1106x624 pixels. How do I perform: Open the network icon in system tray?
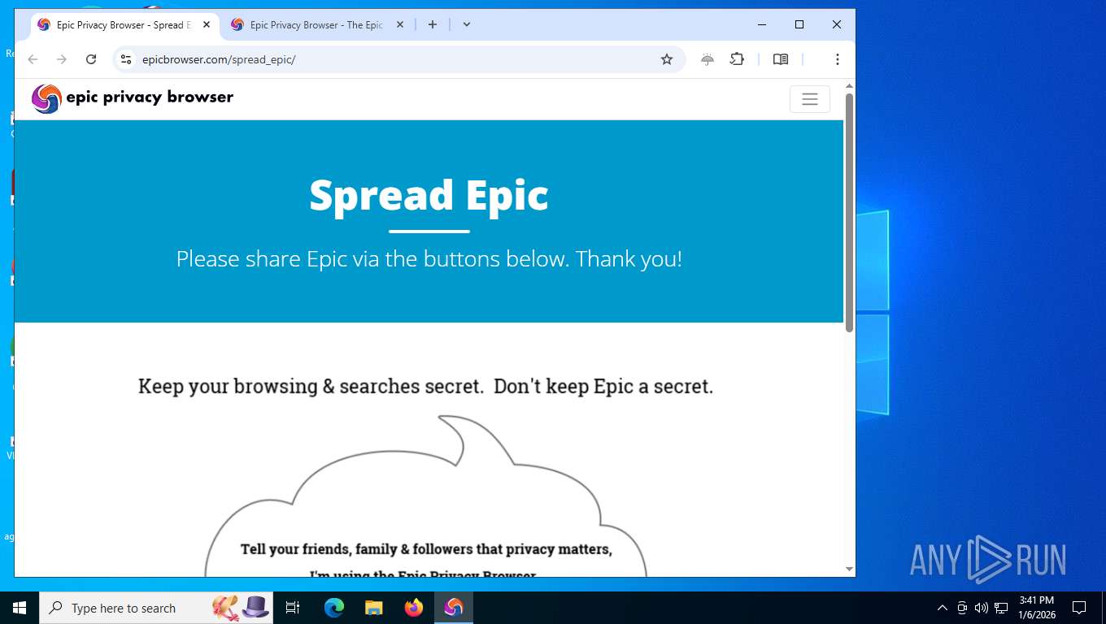coord(1001,608)
